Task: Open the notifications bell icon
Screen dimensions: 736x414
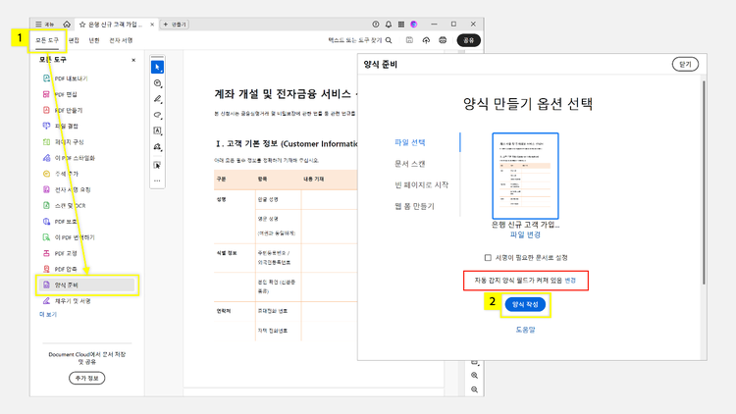Action: pos(389,25)
